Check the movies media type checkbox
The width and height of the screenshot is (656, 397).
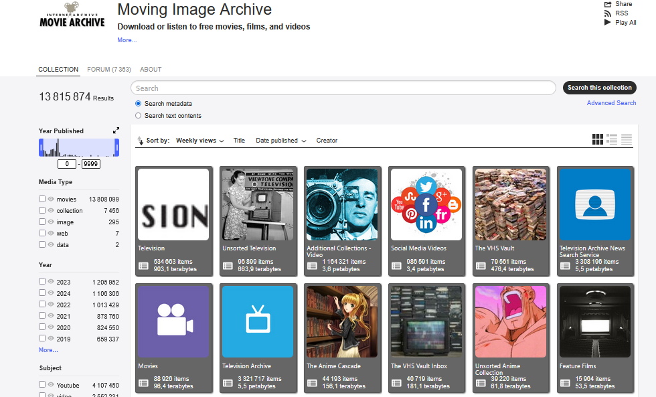click(x=42, y=199)
